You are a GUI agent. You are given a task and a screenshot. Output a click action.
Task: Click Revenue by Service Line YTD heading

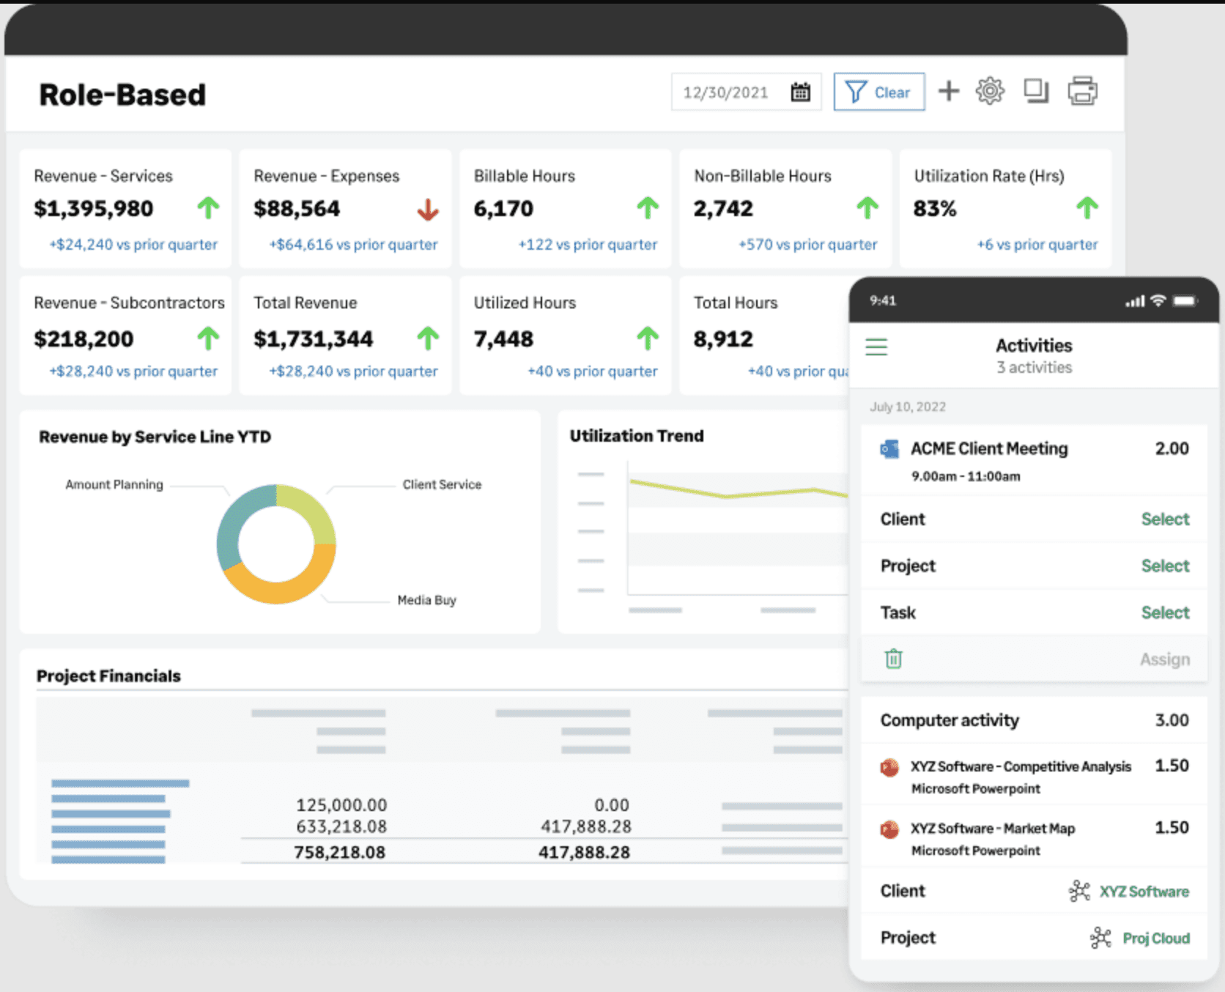click(155, 437)
